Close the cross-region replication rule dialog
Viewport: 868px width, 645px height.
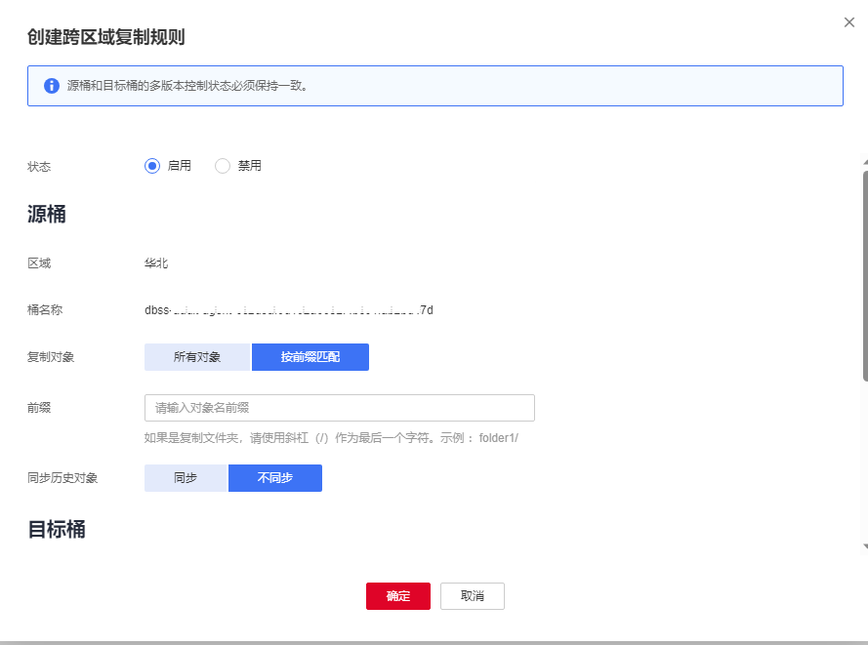click(x=848, y=22)
